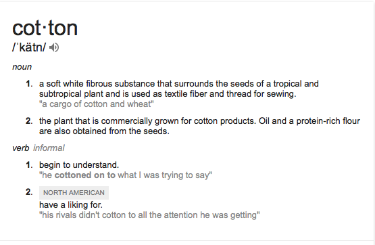Click noun definition number 1
Image resolution: width=375 pixels, height=245 pixels.
click(29, 84)
